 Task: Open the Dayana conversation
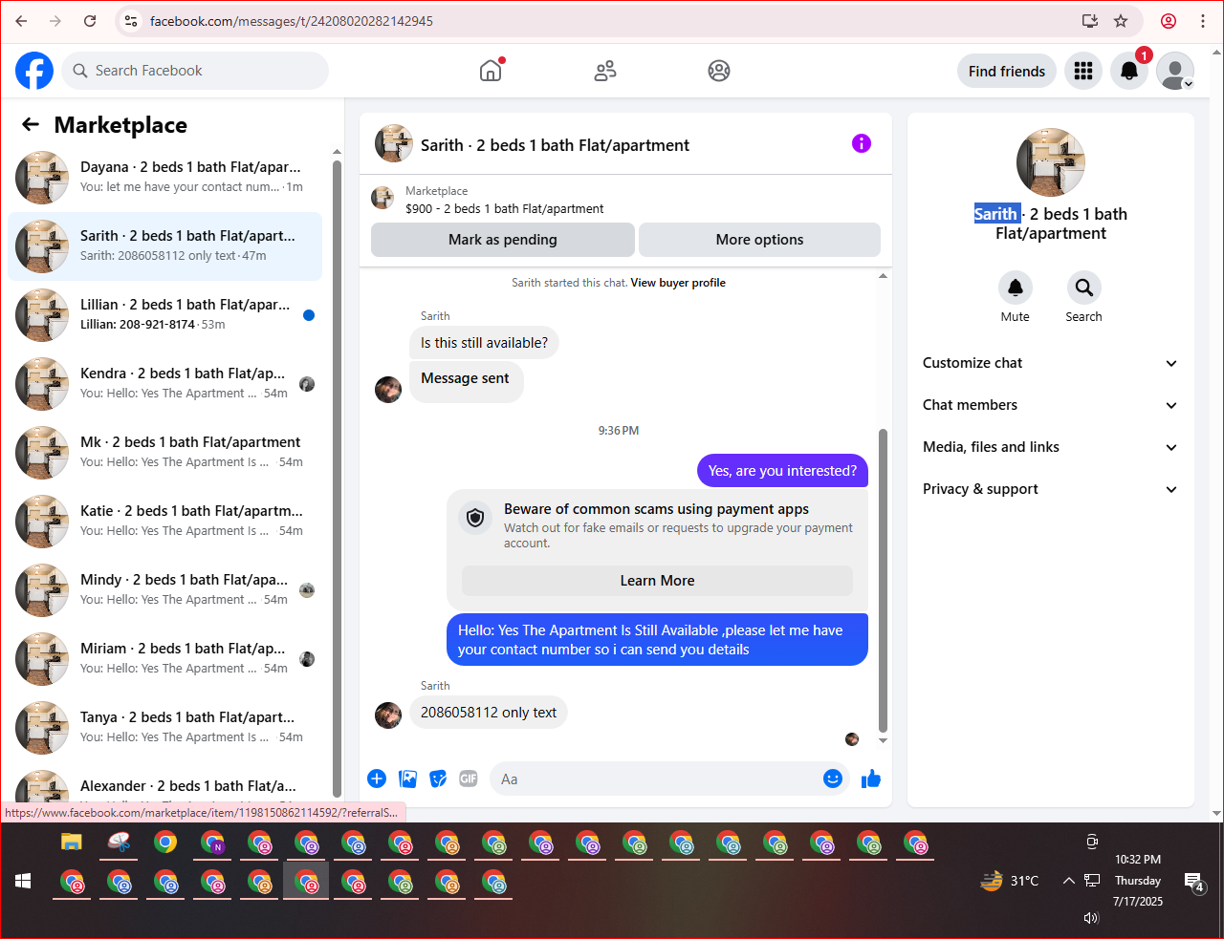tap(165, 178)
